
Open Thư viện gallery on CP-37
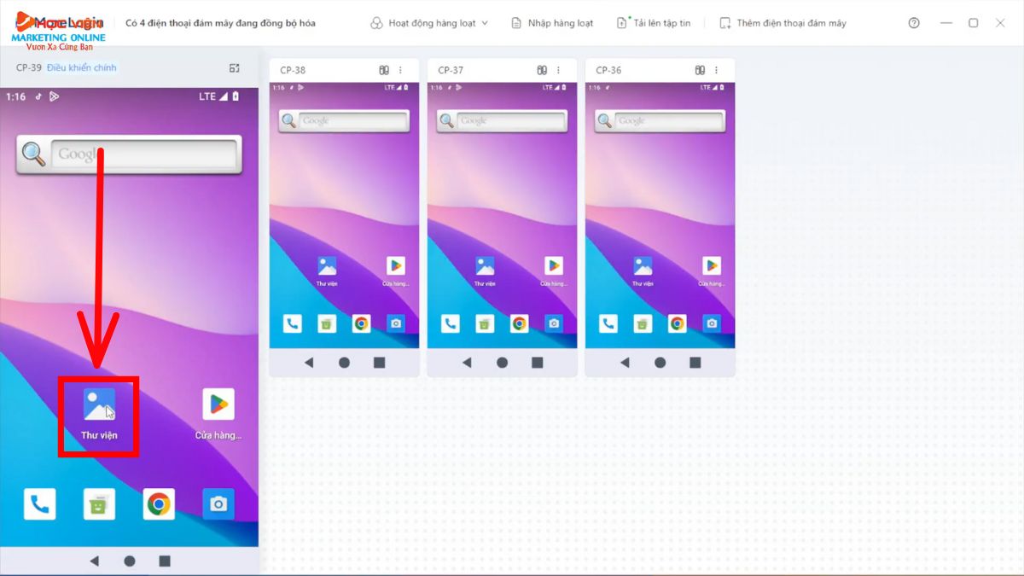point(485,265)
